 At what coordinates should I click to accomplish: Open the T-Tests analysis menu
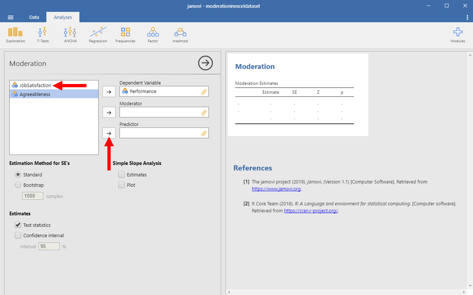point(43,35)
